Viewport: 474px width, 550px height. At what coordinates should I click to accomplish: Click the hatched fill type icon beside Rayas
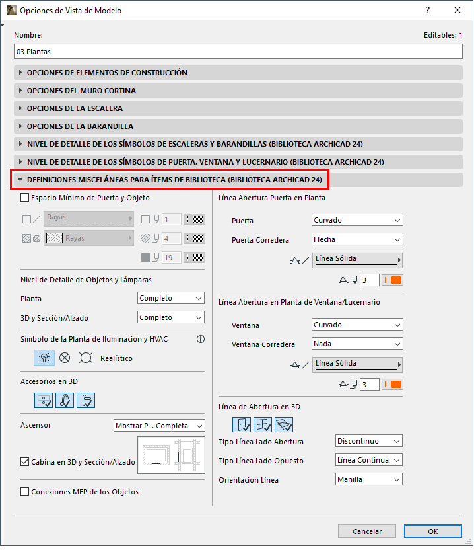coord(31,239)
